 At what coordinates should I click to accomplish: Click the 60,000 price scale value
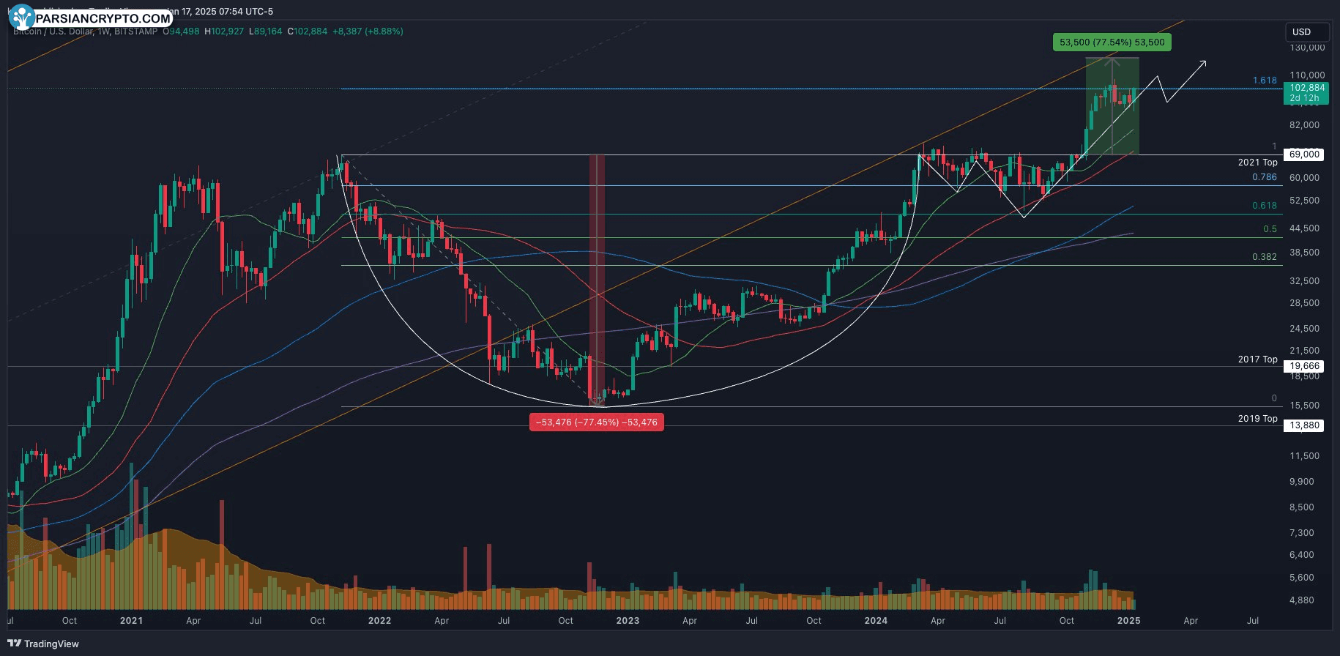pos(1304,178)
